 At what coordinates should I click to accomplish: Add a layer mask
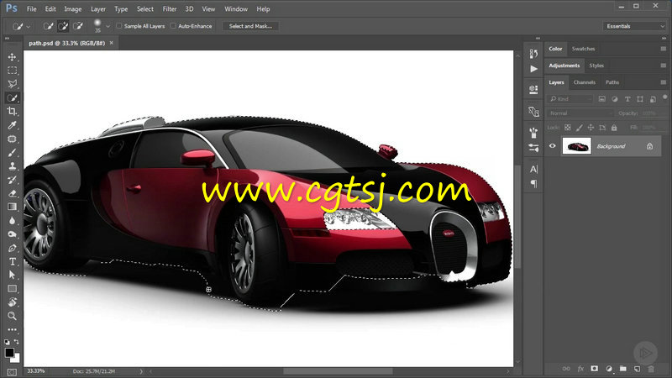595,369
